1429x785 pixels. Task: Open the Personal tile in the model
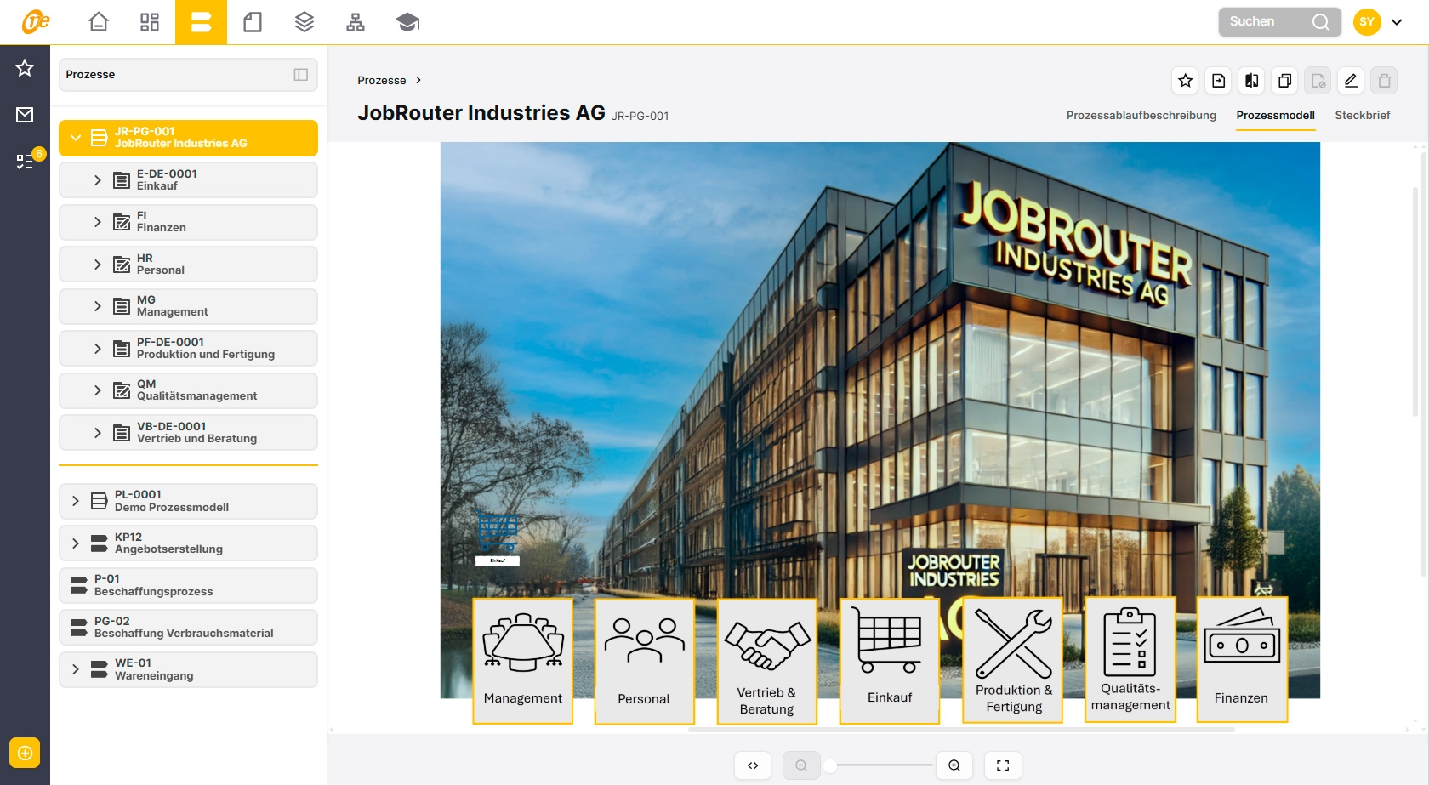644,661
